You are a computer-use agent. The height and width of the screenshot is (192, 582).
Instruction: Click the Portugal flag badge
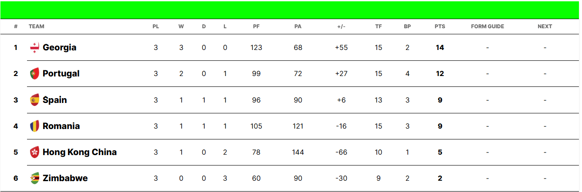(x=34, y=74)
